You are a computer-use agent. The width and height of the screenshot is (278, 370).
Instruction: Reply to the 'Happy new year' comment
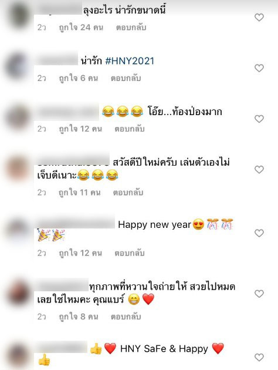130,253
